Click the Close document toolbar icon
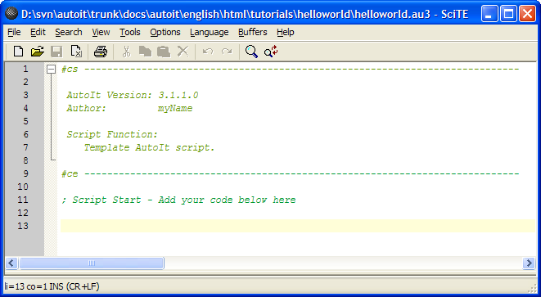 (76, 52)
